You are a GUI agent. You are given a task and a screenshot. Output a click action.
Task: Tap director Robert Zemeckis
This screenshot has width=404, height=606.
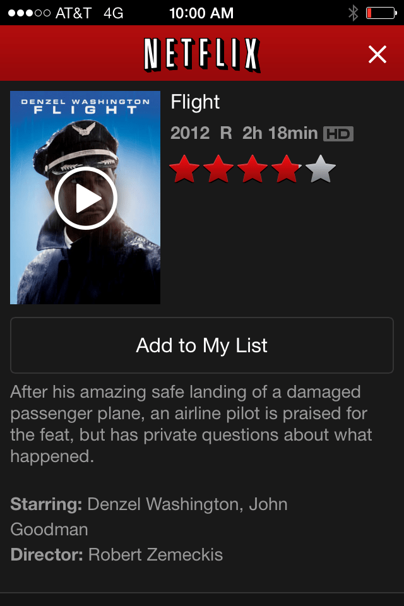pos(155,555)
